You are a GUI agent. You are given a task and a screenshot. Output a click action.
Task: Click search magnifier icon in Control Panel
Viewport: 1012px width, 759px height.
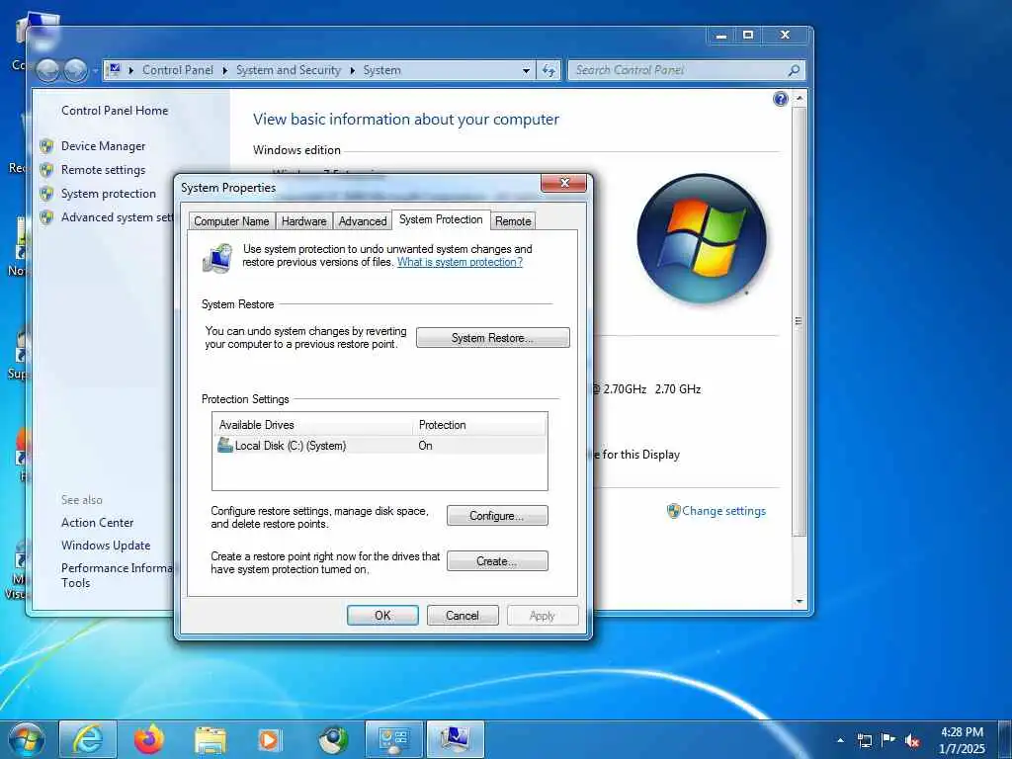click(794, 70)
